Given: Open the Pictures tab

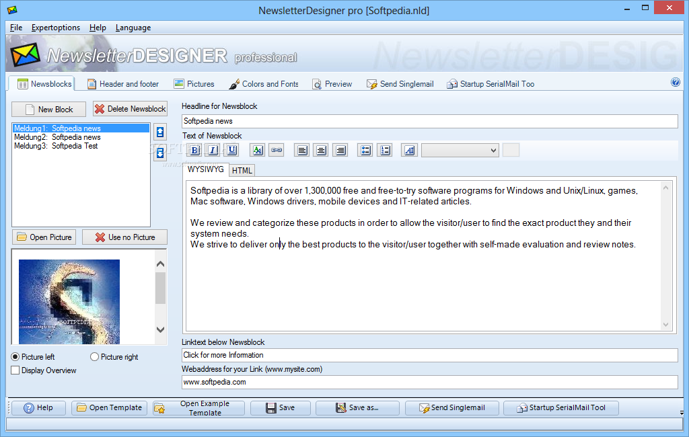Looking at the screenshot, I should coord(194,84).
